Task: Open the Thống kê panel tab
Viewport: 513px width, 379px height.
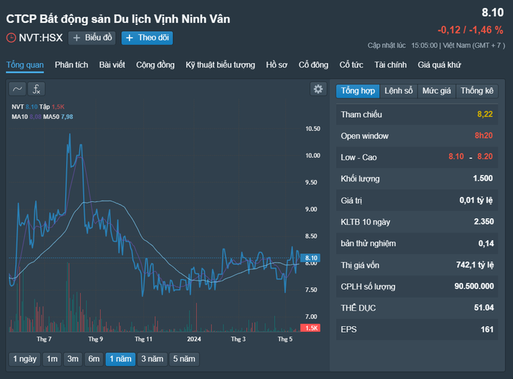Action: click(477, 91)
